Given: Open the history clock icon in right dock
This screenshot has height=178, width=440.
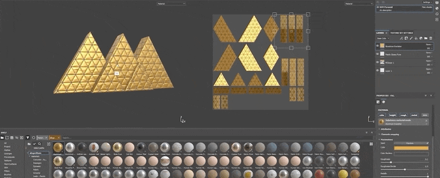Looking at the screenshot, I should 437,14.
